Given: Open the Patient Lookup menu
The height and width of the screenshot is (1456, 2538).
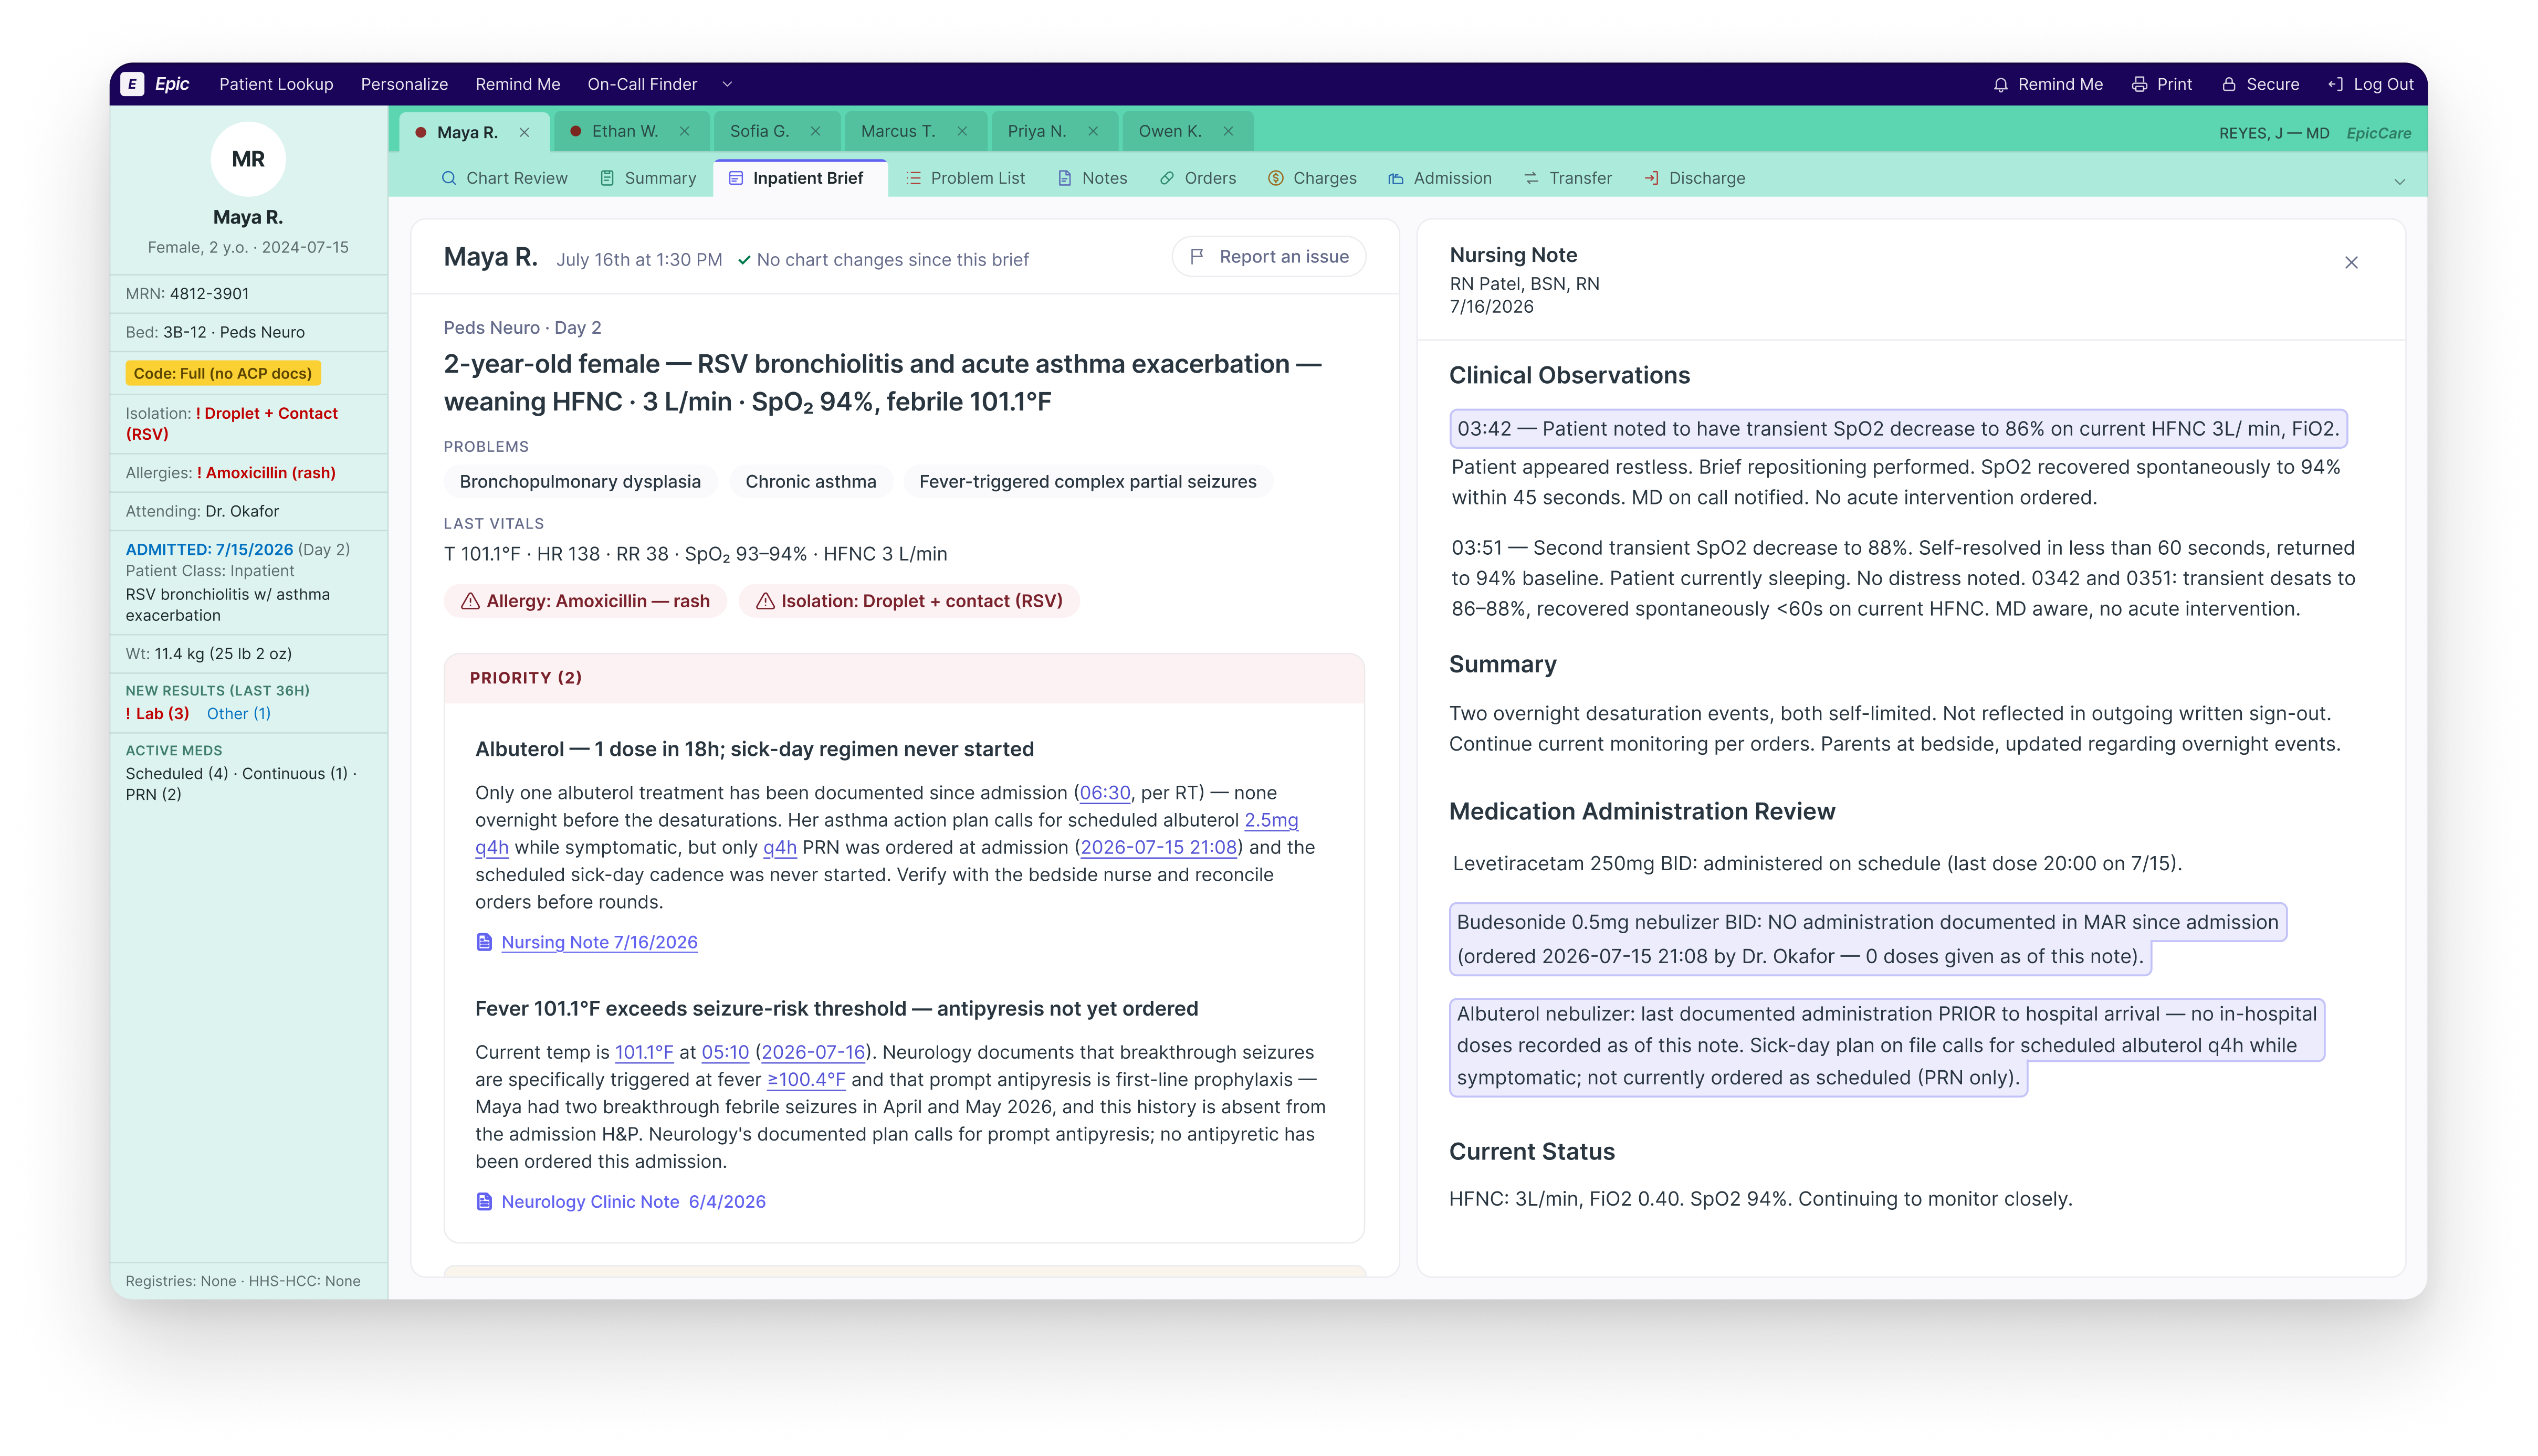Looking at the screenshot, I should [276, 84].
